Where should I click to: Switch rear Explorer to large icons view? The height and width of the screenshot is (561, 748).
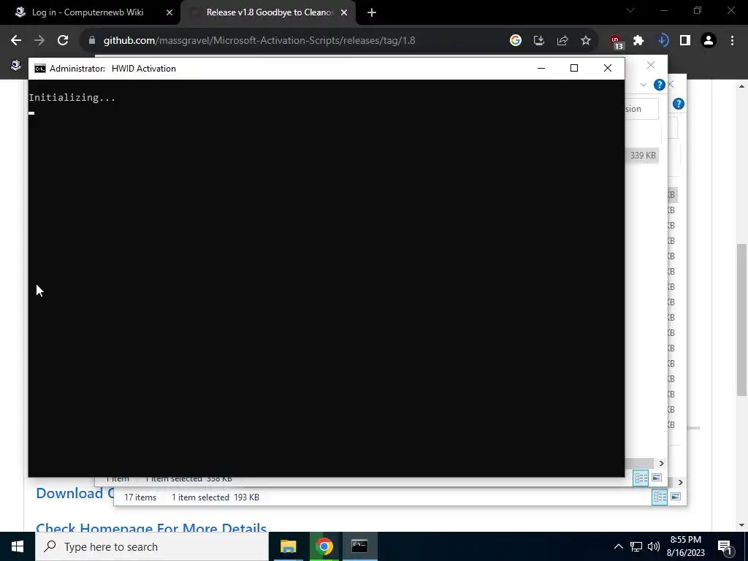(676, 497)
